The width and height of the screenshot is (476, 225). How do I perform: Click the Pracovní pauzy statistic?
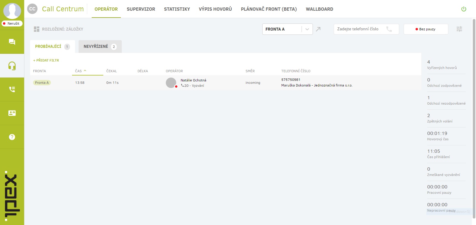coord(439,190)
